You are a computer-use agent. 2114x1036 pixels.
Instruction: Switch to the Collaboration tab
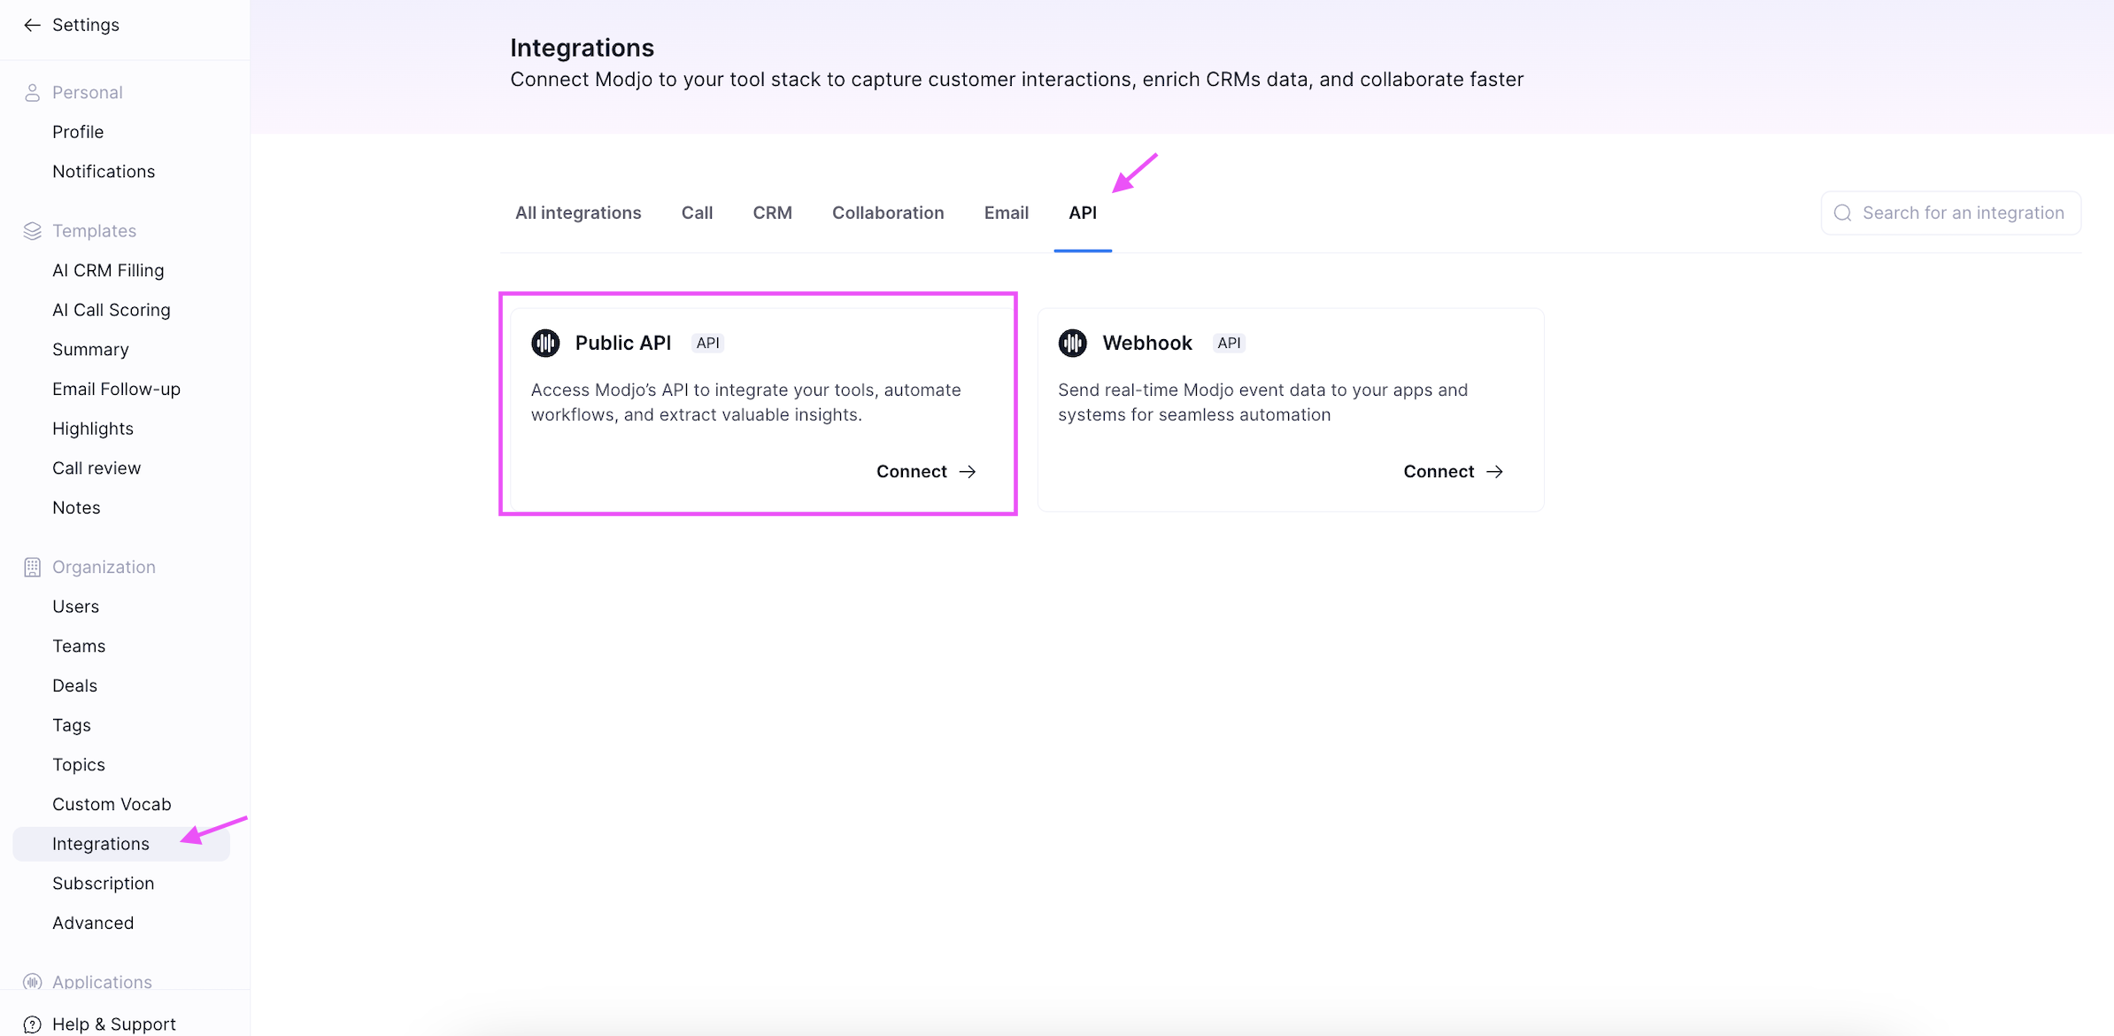(x=888, y=213)
